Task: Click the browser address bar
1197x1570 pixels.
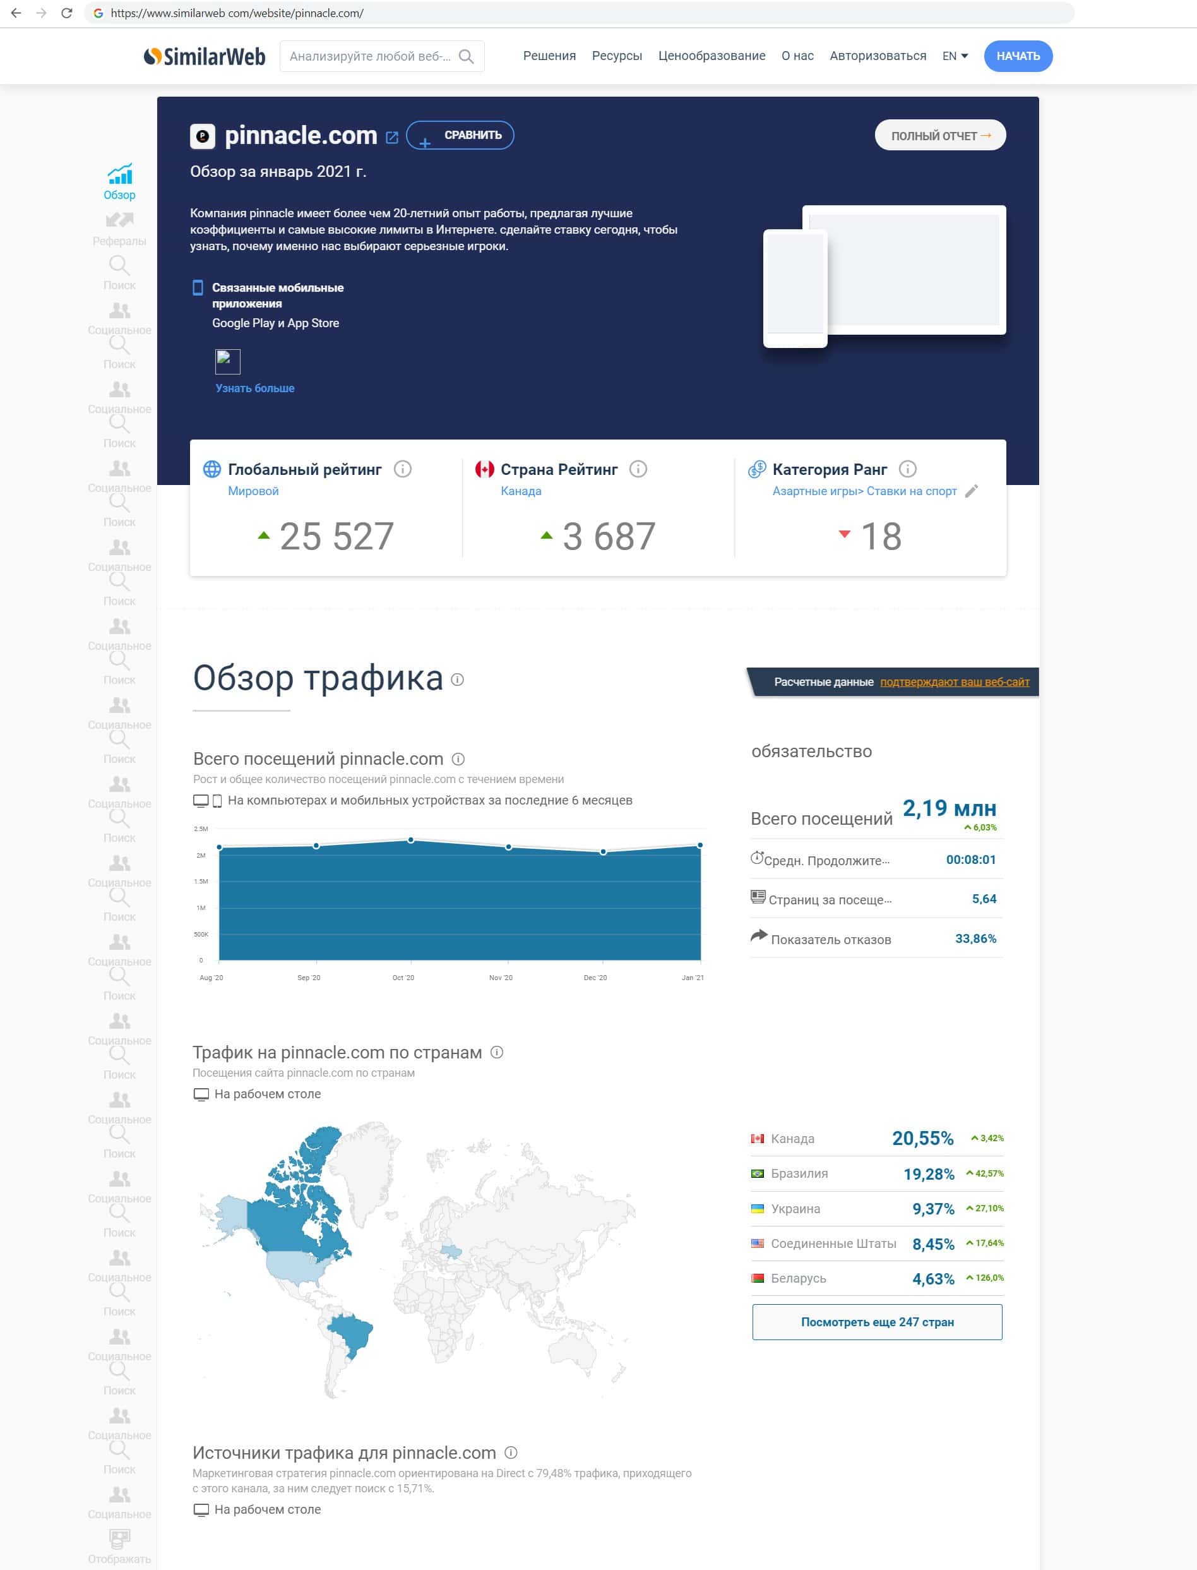Action: [580, 13]
